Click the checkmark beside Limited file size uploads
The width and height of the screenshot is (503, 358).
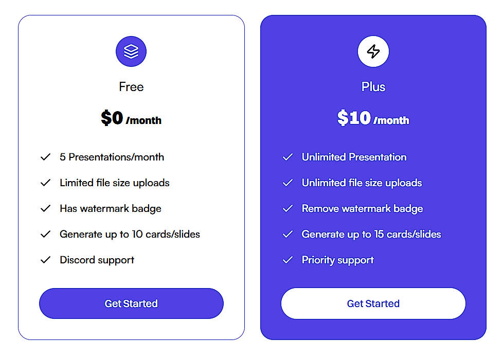[46, 183]
